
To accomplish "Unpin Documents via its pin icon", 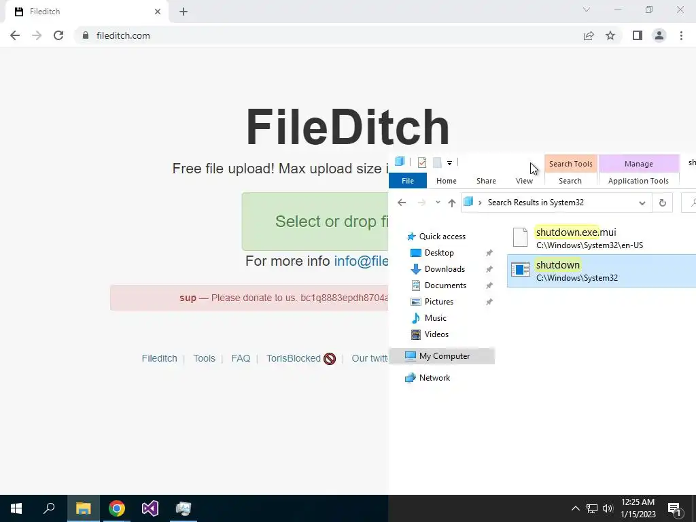I will tap(489, 286).
